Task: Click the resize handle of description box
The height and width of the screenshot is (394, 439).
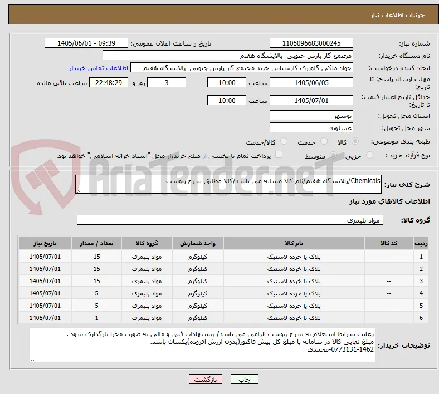Action: coord(78,191)
